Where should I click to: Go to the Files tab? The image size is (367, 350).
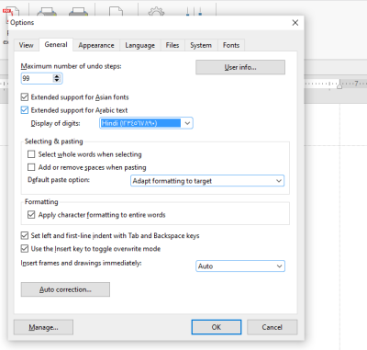pyautogui.click(x=172, y=45)
